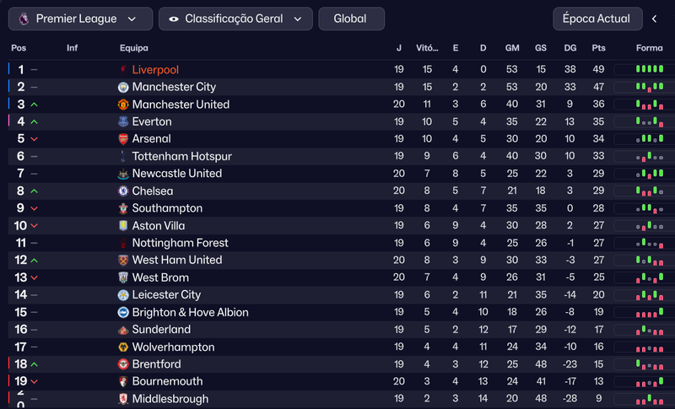Click the Tottenham Hotspur crest icon

(x=123, y=157)
